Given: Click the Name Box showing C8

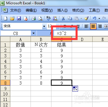Looking at the screenshot, I should pos(16,33).
